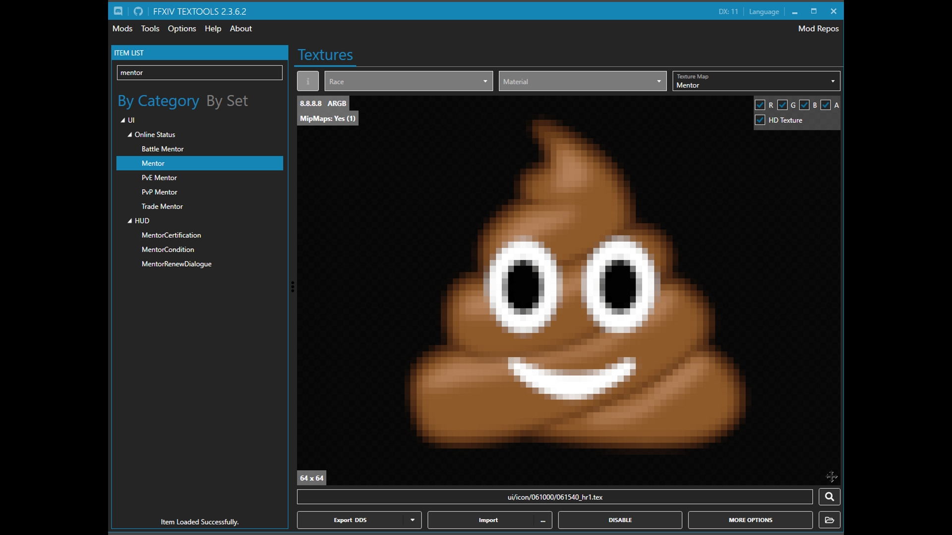Open the Language menu

click(x=764, y=11)
